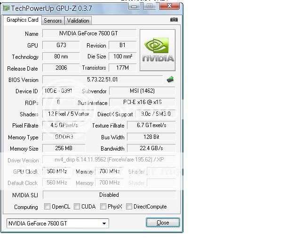
Task: Click the camera screenshot icon
Action: click(174, 20)
